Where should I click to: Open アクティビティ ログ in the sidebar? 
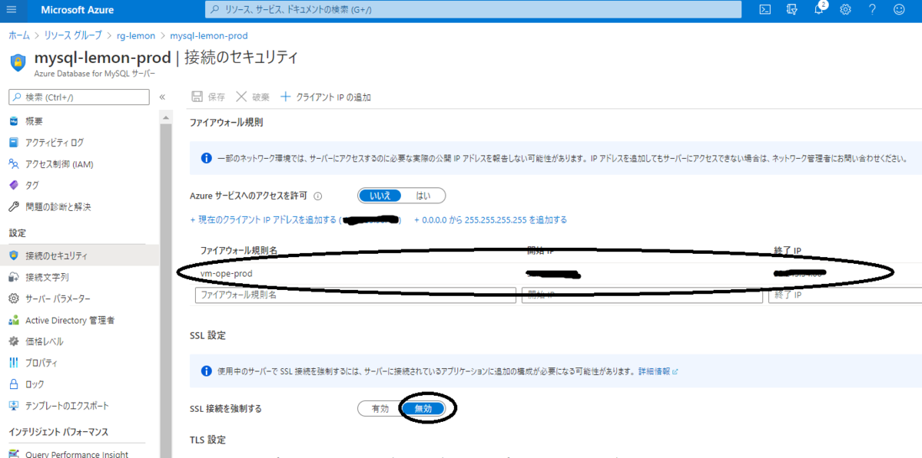55,143
